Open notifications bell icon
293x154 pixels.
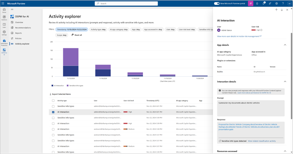coord(257,3)
